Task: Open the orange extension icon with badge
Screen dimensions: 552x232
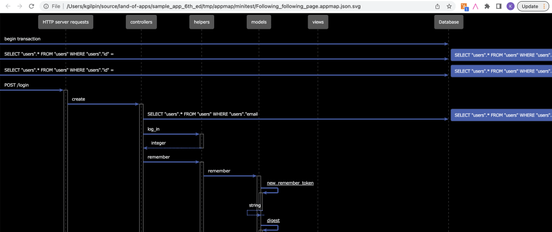Action: coord(464,6)
